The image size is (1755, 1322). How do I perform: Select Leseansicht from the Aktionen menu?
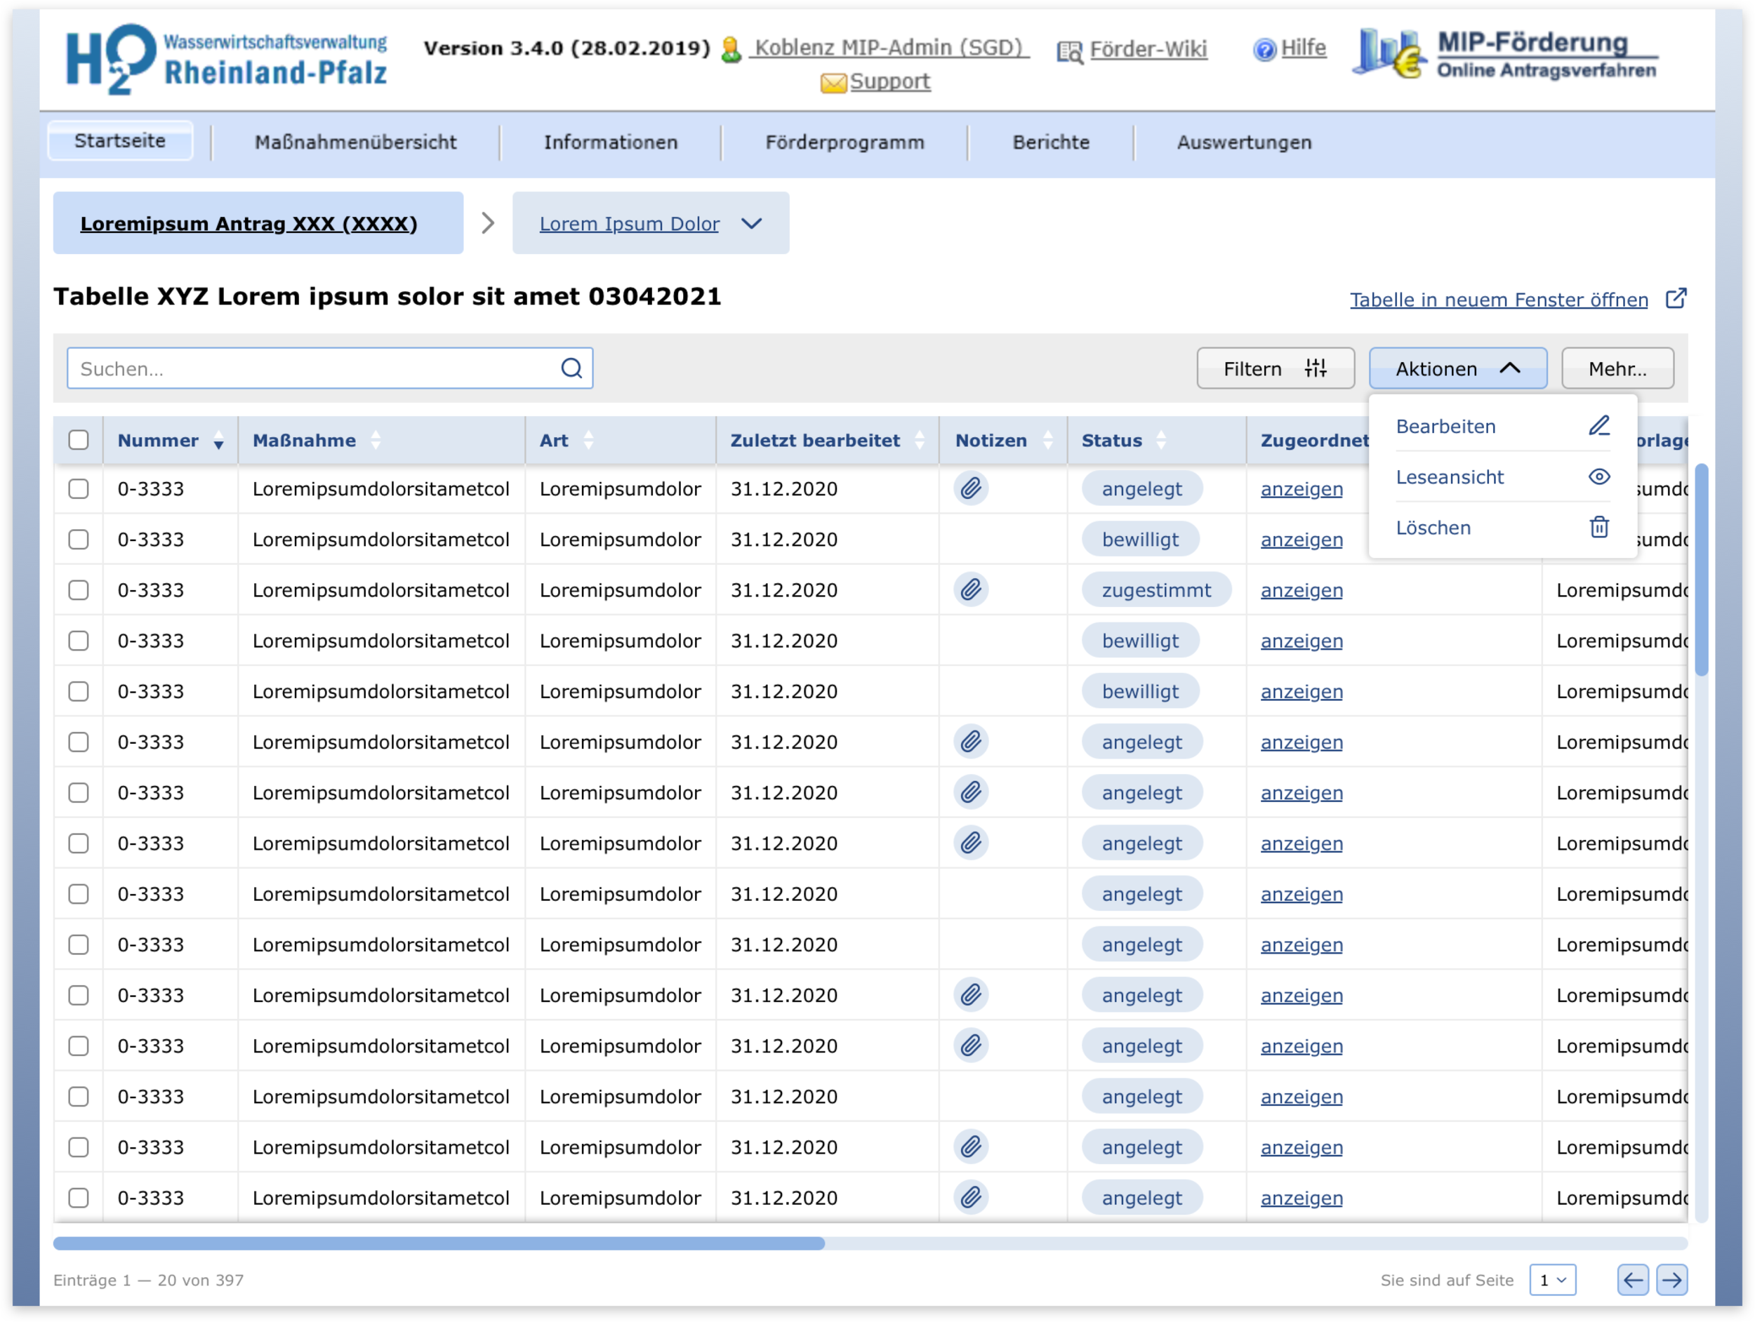tap(1449, 476)
